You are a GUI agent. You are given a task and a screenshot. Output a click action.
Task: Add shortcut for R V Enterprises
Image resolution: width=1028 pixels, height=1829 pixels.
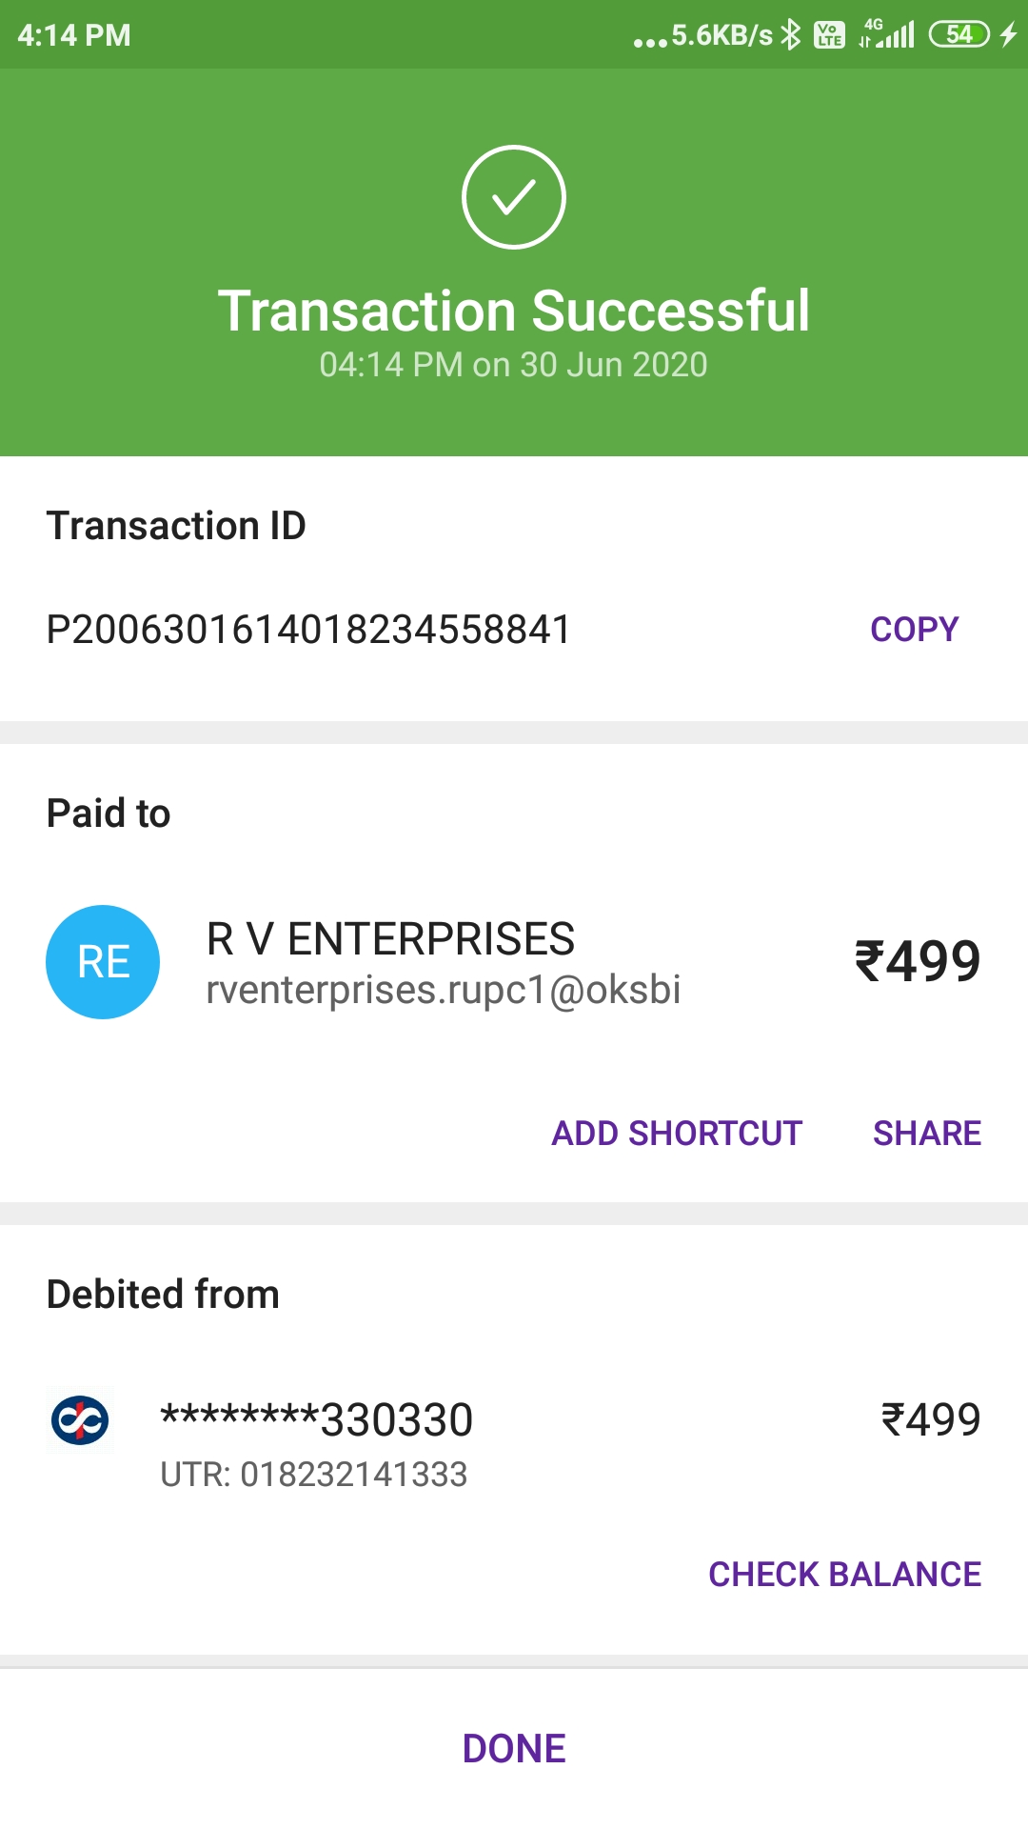coord(677,1134)
